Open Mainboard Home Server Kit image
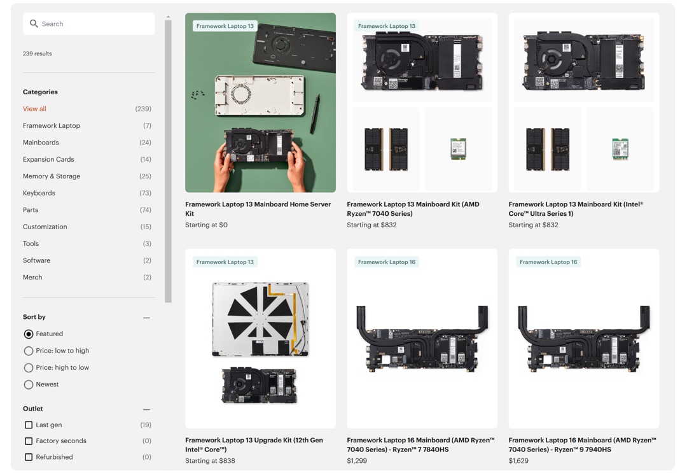Screen dimensions: 687x473 pyautogui.click(x=260, y=102)
